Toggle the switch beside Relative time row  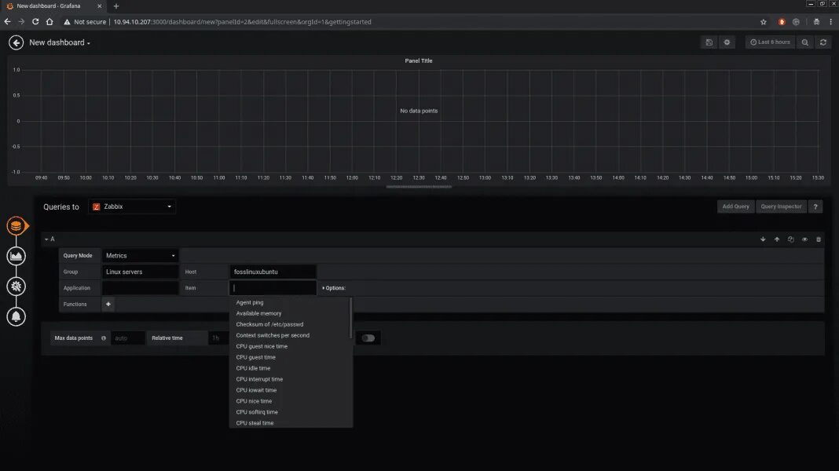[x=368, y=338]
